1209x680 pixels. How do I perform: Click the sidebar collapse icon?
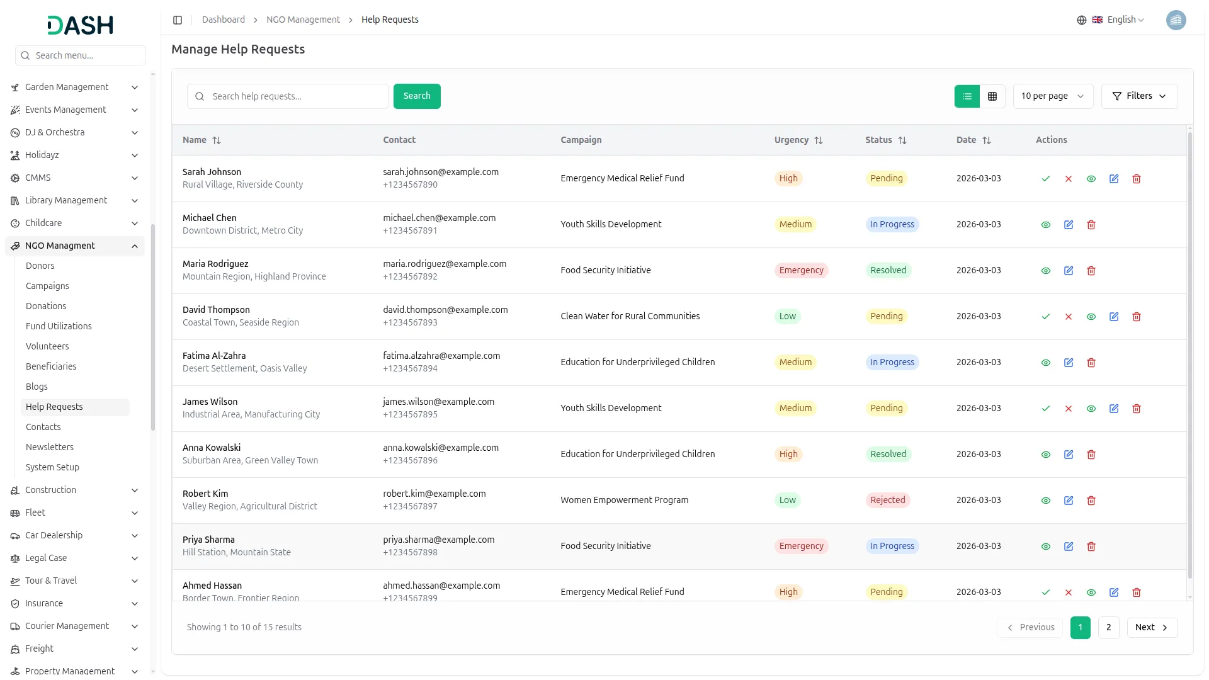tap(178, 20)
